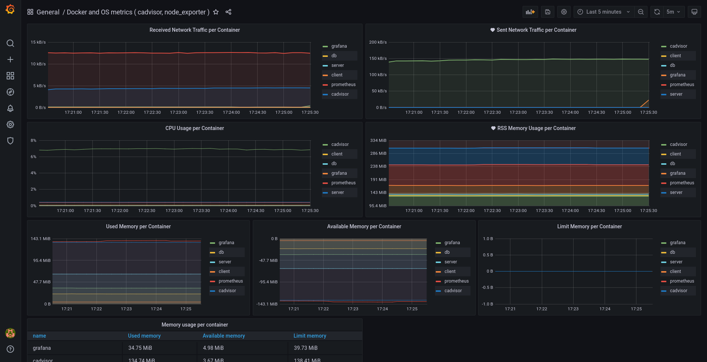Viewport: 707px width, 362px height.
Task: Toggle client series in Sent Network legend
Action: (x=675, y=56)
